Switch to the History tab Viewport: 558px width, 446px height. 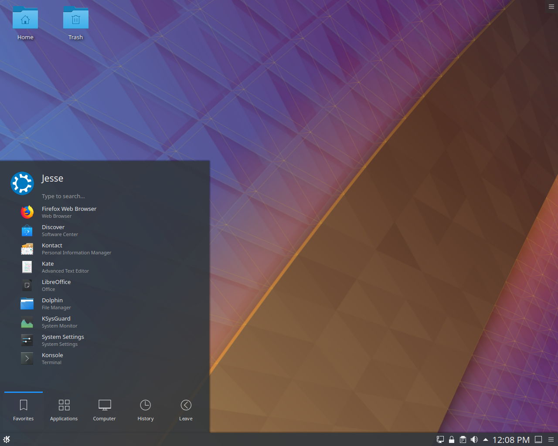tap(146, 410)
